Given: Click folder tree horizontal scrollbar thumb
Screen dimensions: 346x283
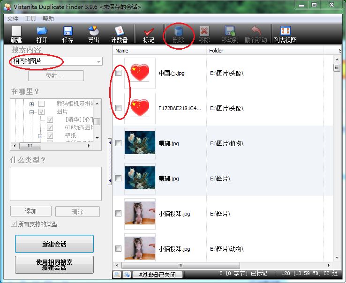Looking at the screenshot, I should (x=30, y=146).
